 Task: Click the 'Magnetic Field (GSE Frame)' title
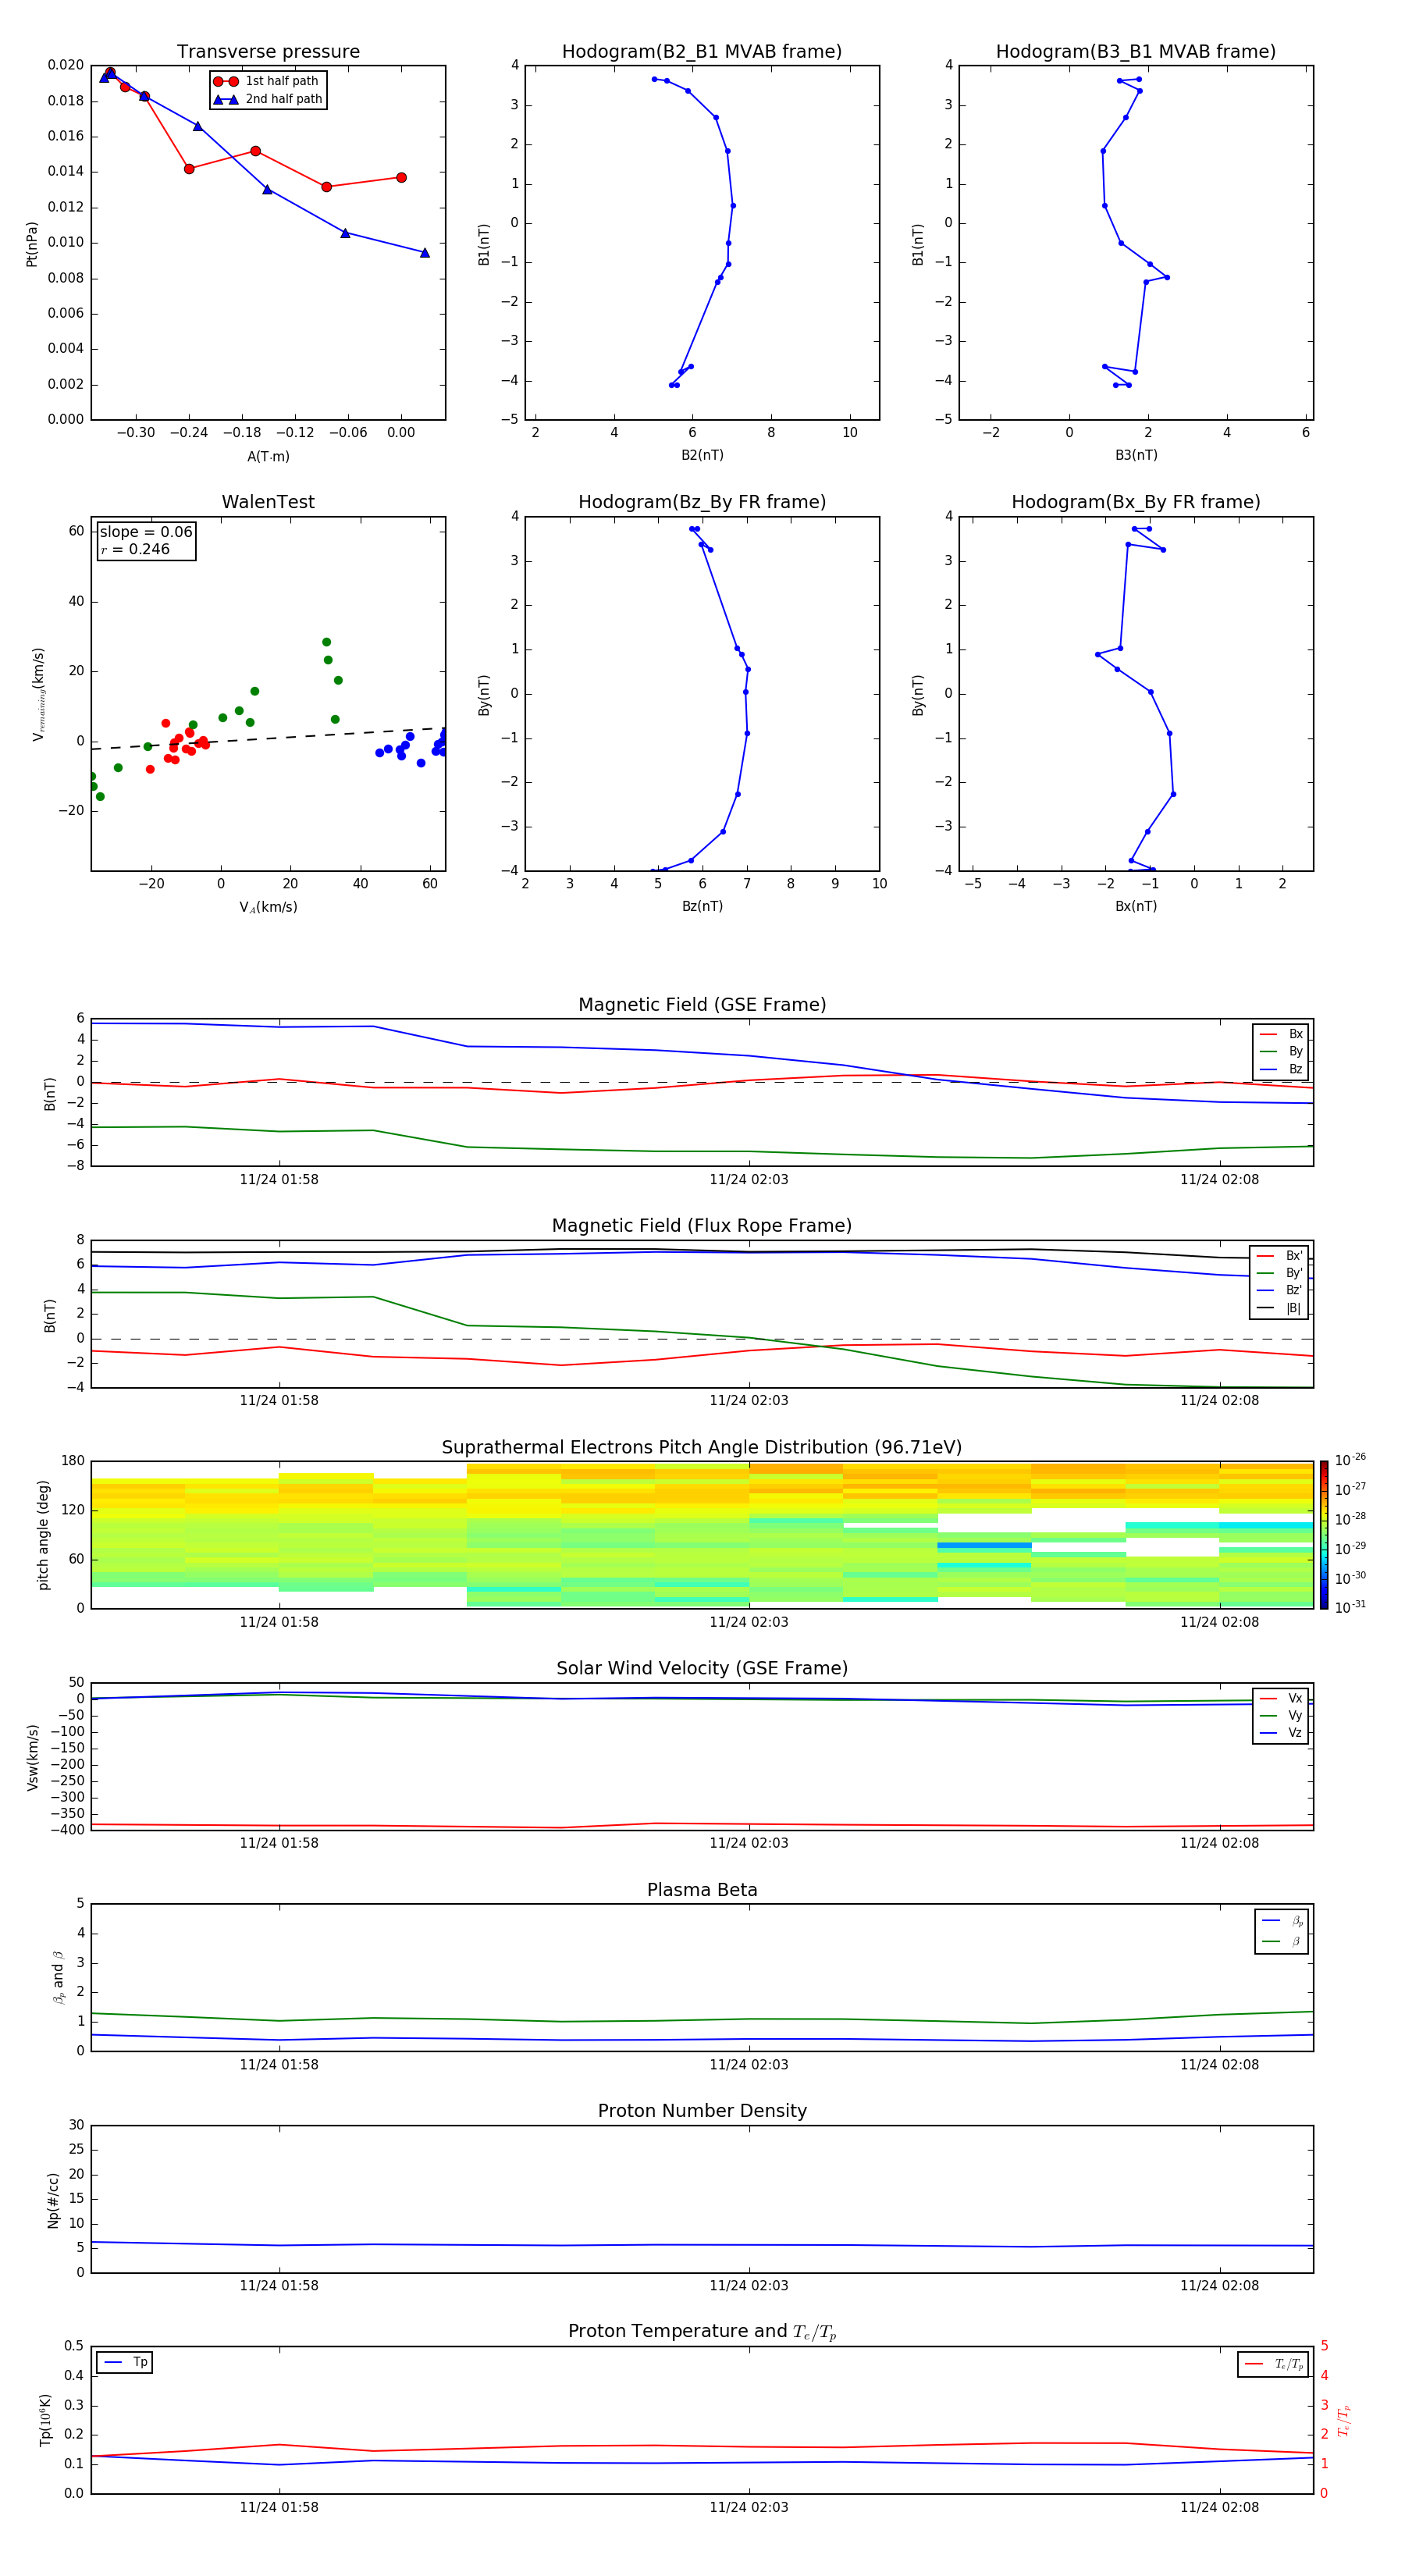[702, 1005]
